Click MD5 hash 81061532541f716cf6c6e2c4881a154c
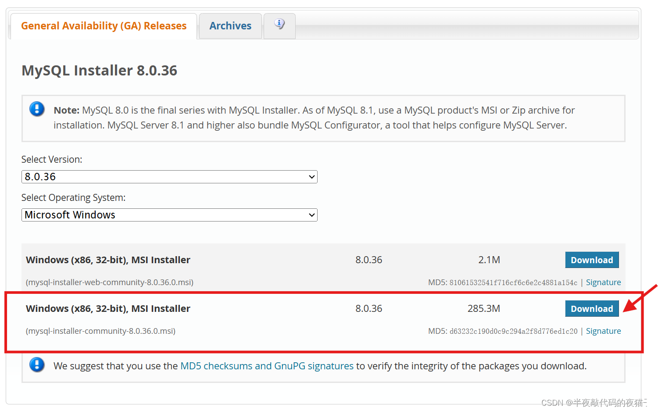The width and height of the screenshot is (658, 411). pos(513,283)
